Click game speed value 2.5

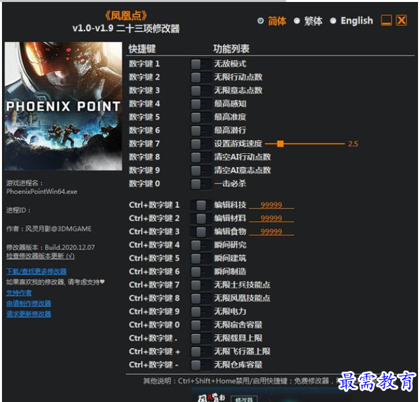(x=353, y=144)
